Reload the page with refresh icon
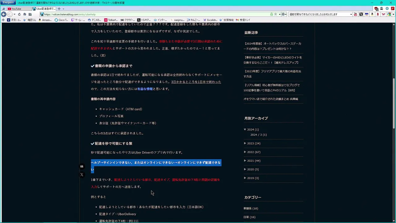This screenshot has width=396, height=223. pos(19,14)
